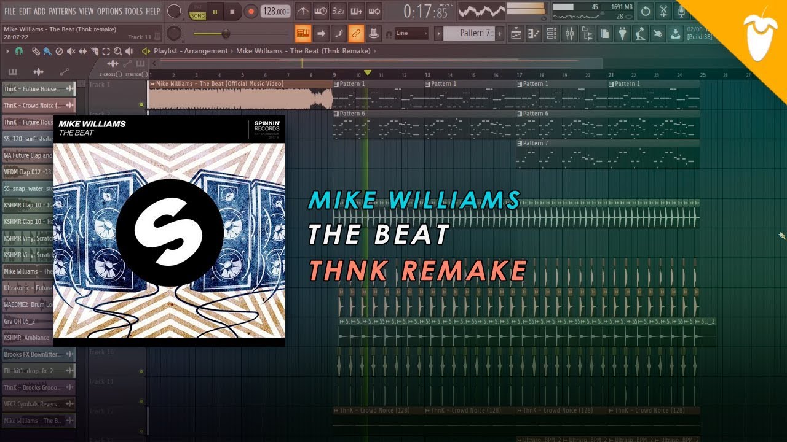Image resolution: width=787 pixels, height=442 pixels.
Task: Toggle the metronome
Action: tap(302, 11)
